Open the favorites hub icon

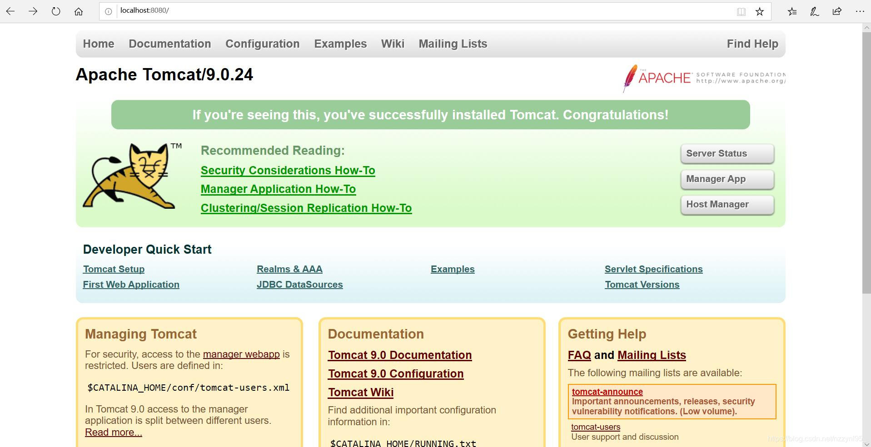click(792, 11)
